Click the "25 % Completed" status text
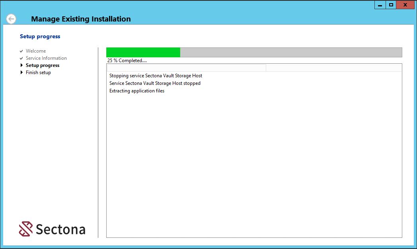Image resolution: width=417 pixels, height=249 pixels. coord(127,61)
